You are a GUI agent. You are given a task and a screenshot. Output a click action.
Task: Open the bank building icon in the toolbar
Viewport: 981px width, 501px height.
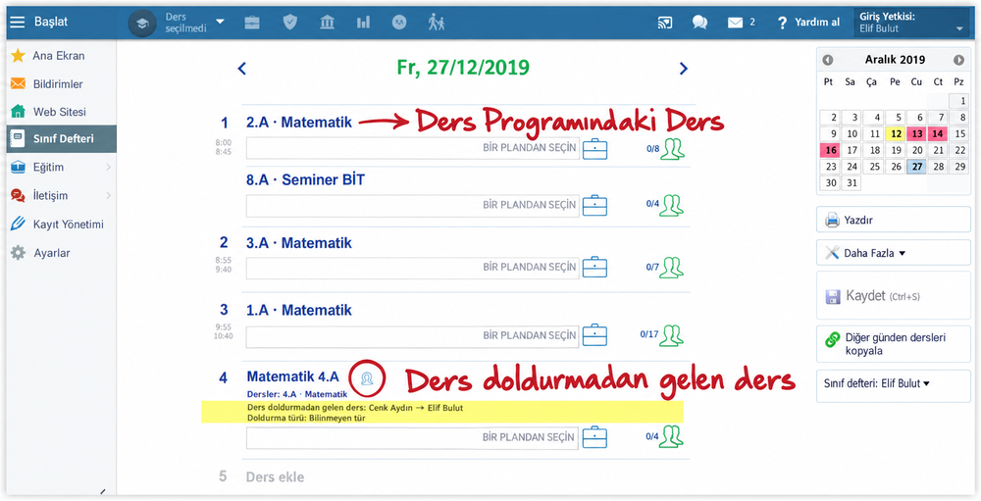pos(327,23)
